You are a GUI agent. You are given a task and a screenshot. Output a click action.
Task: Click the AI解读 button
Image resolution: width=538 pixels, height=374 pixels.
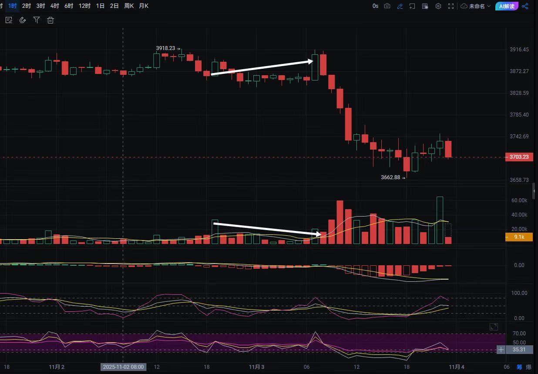507,6
